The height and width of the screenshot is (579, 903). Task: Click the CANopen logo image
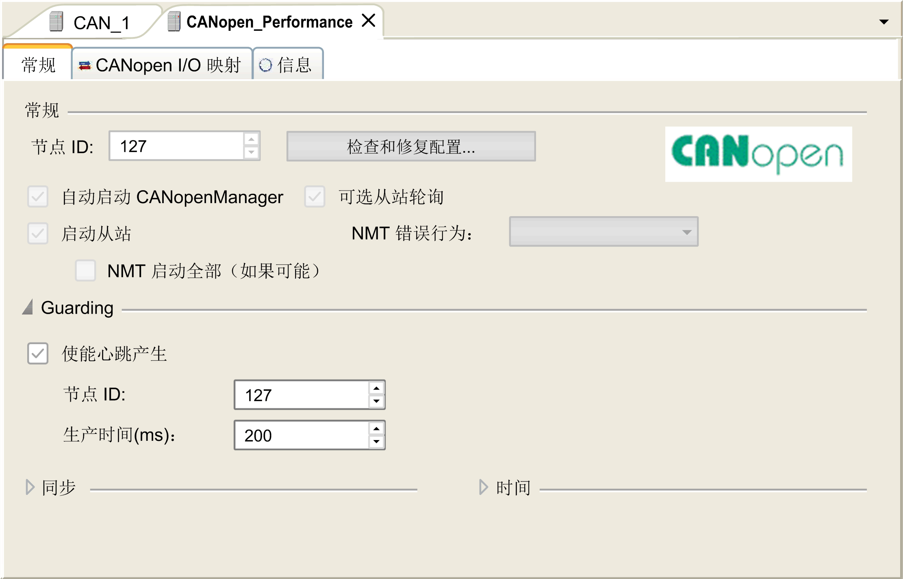tap(758, 154)
